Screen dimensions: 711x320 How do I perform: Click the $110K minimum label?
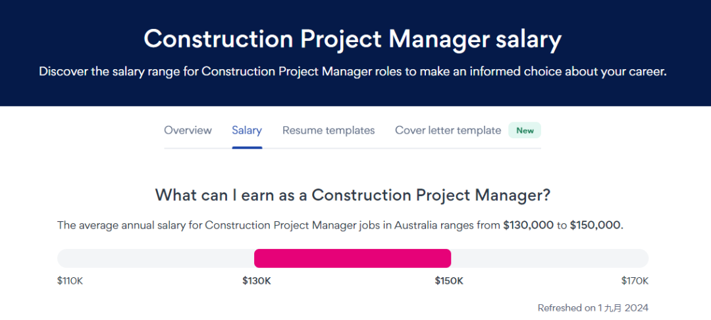[70, 281]
